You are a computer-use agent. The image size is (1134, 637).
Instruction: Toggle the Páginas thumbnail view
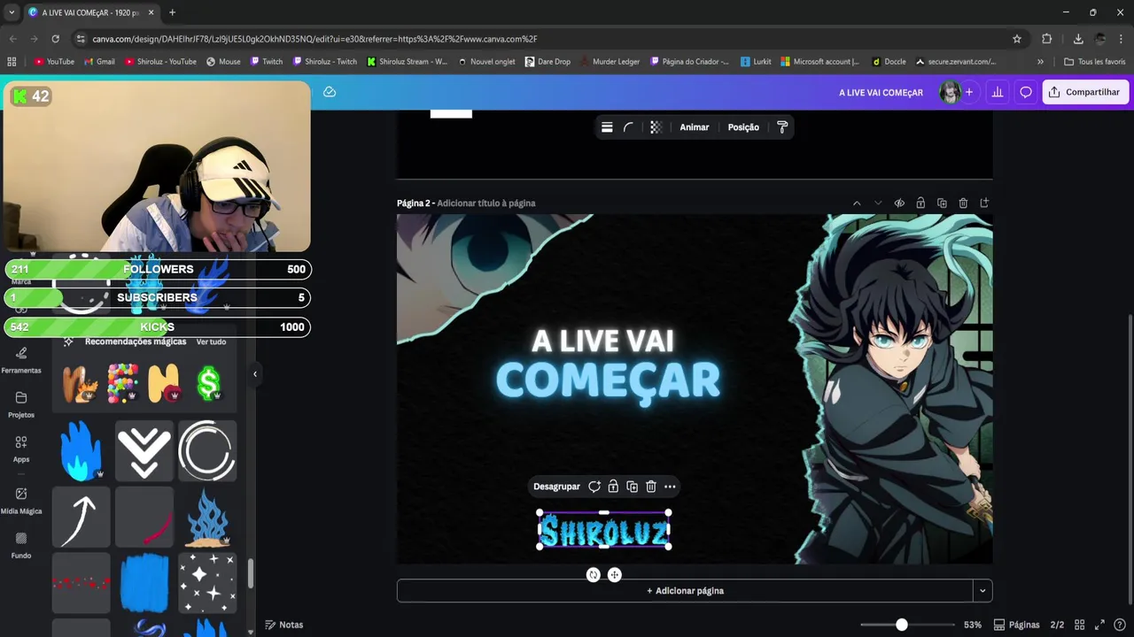(1016, 625)
